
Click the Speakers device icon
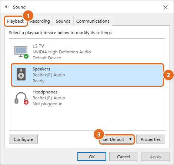pos(21,74)
